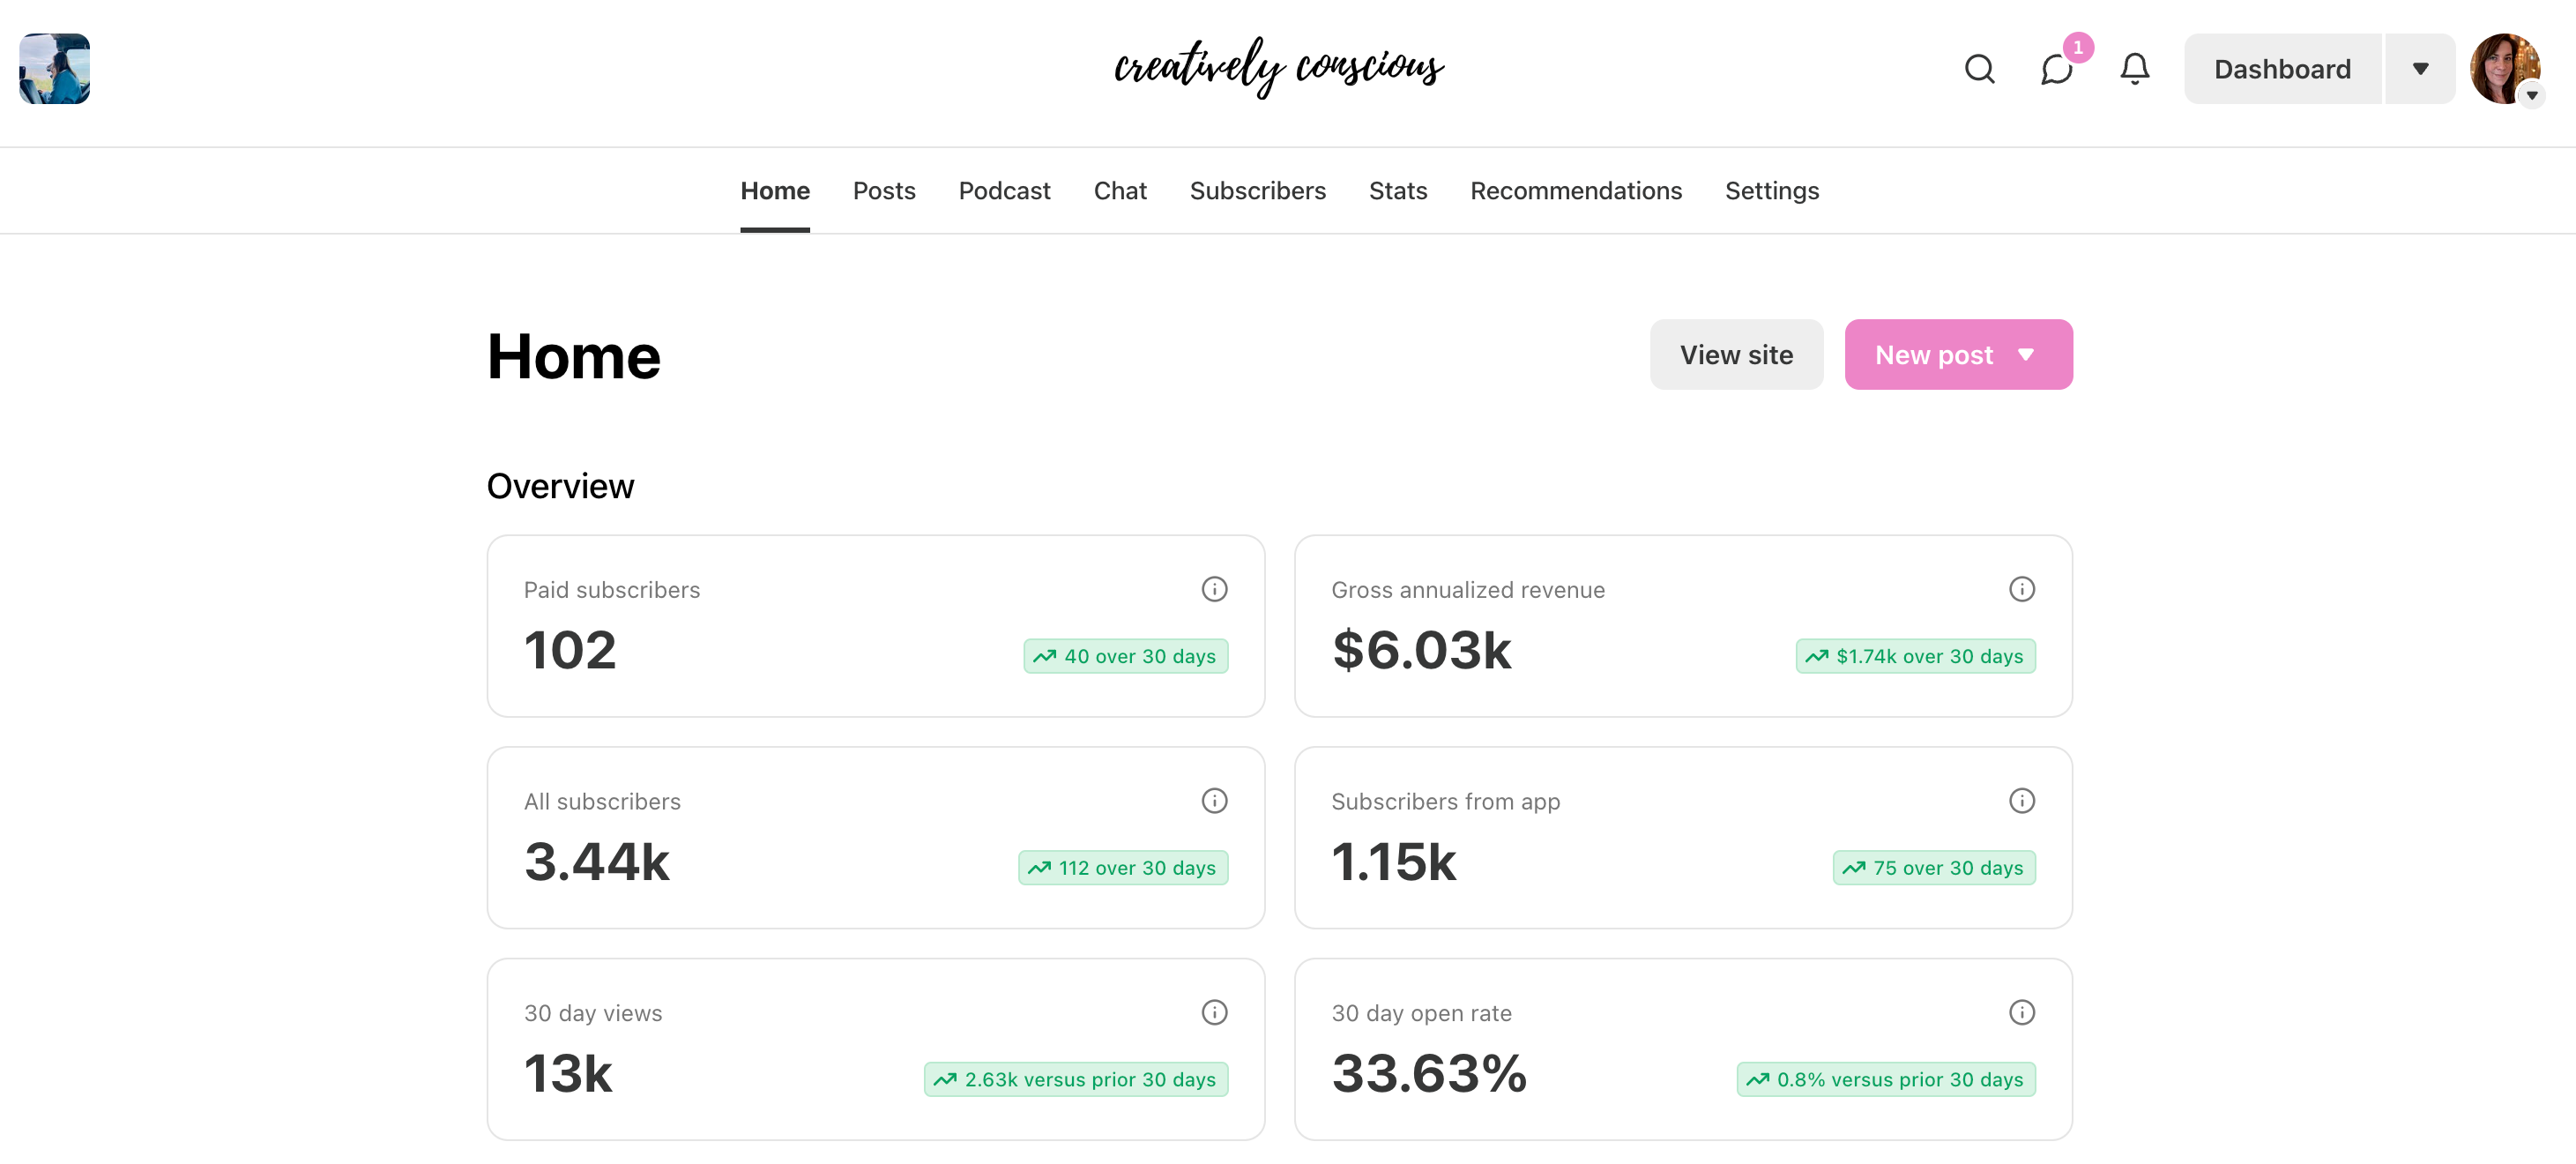2576x1164 pixels.
Task: Click the creatively conscious title logo
Action: pyautogui.click(x=1280, y=68)
